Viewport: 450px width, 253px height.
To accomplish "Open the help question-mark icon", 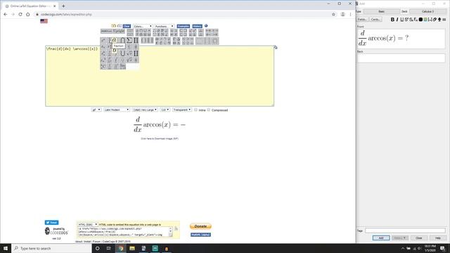I will pos(206,26).
